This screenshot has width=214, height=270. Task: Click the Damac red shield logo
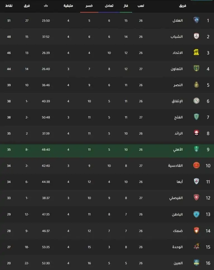point(196,230)
